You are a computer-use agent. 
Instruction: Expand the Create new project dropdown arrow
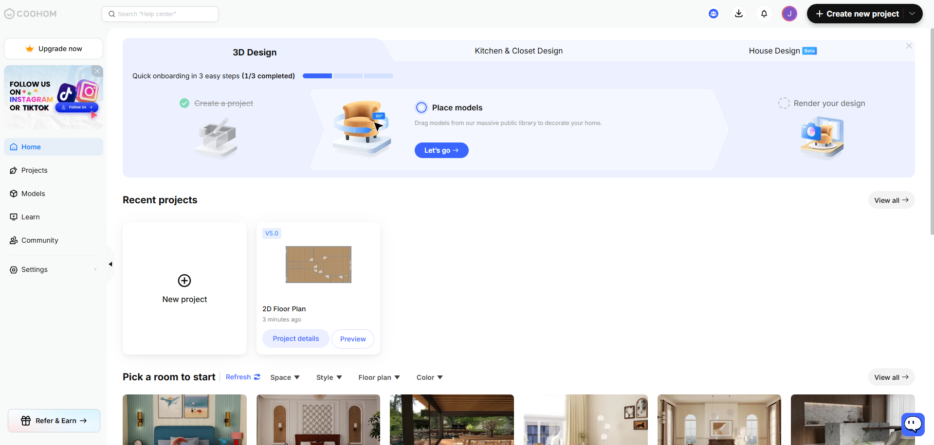point(912,14)
